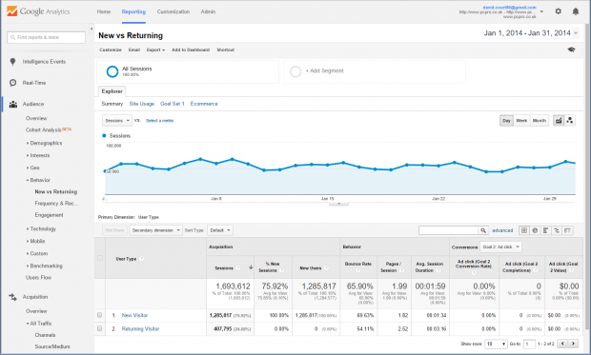Select the Comparison view icon
This screenshot has height=355, width=591.
coord(557,230)
